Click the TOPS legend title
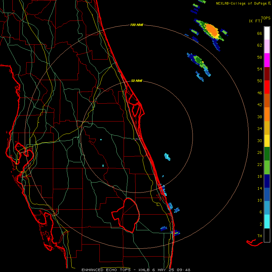 tap(266, 18)
